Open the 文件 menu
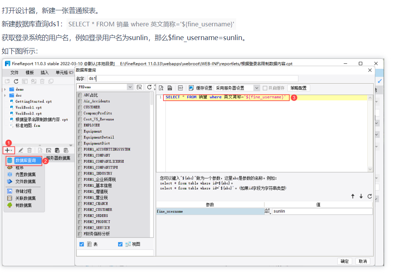 tap(15, 73)
